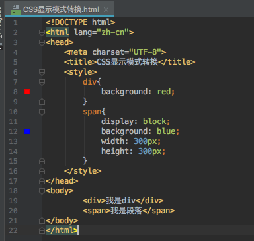Click the </style> closing tag
This screenshot has width=254, height=241.
tap(83, 171)
